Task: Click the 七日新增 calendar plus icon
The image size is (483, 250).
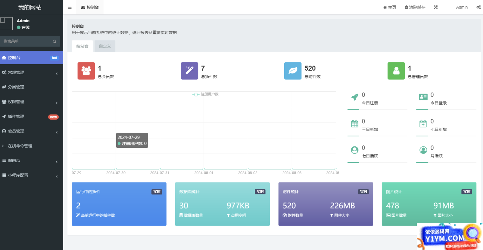Action: pos(423,123)
